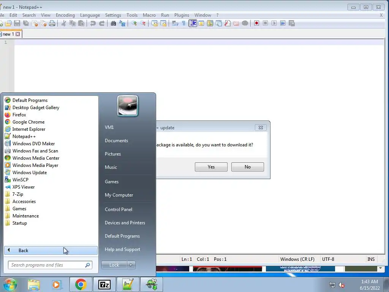The height and width of the screenshot is (292, 389).
Task: Close the 'new 1' tab with its X
Action: [x=18, y=34]
